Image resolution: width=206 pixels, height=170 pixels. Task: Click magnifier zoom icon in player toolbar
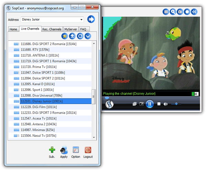(173, 12)
